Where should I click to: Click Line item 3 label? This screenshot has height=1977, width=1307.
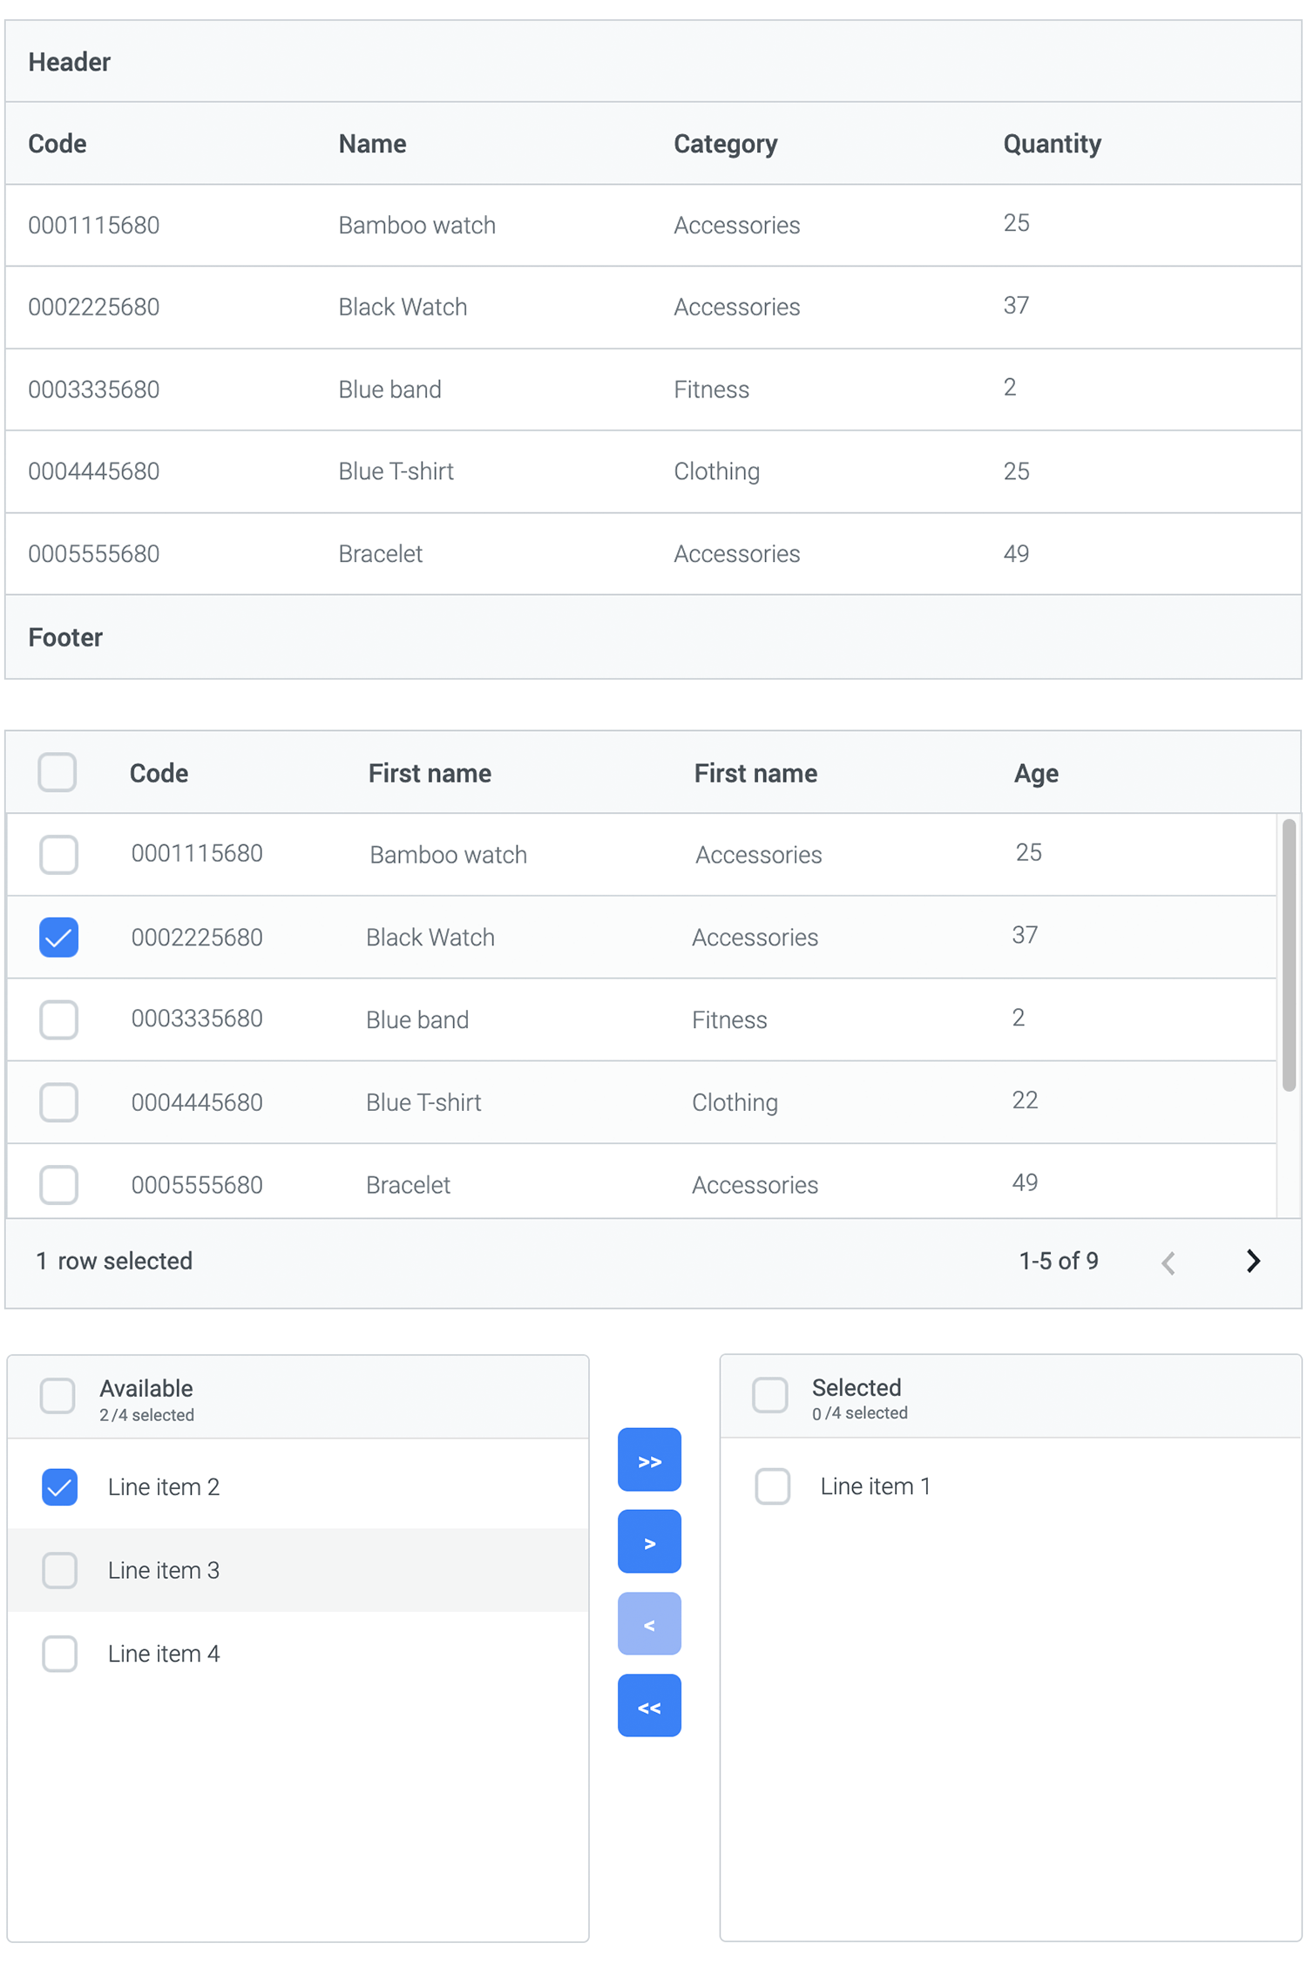pyautogui.click(x=164, y=1570)
